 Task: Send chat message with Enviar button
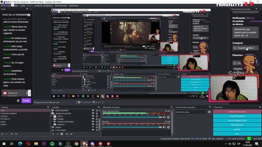click(26, 100)
